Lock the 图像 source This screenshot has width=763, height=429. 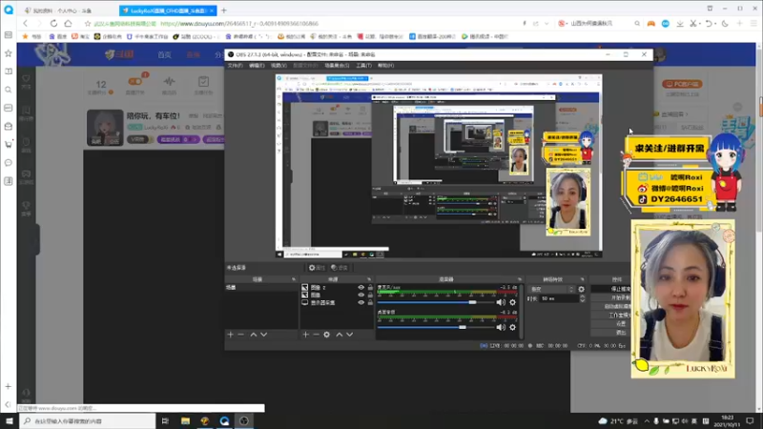pos(370,295)
